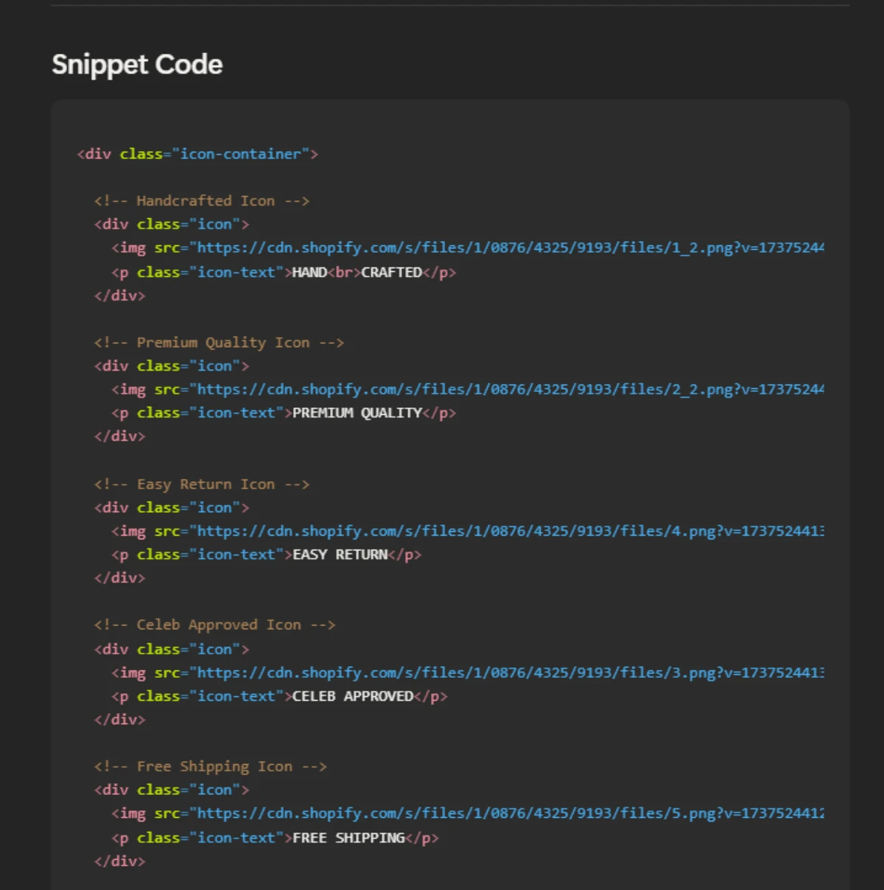Click the EASY RETURN paragraph line
The width and height of the screenshot is (884, 890).
[267, 555]
